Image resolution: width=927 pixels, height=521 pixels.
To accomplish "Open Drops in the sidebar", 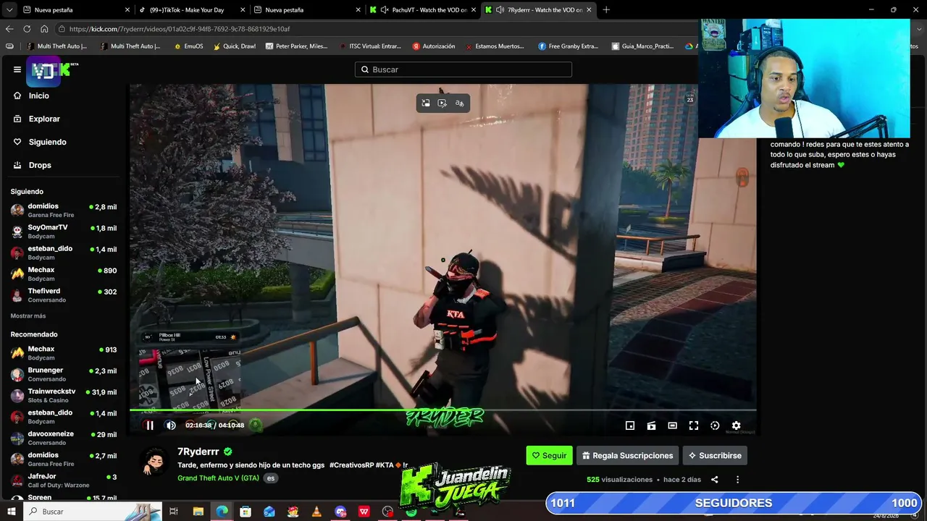I will click(x=40, y=165).
